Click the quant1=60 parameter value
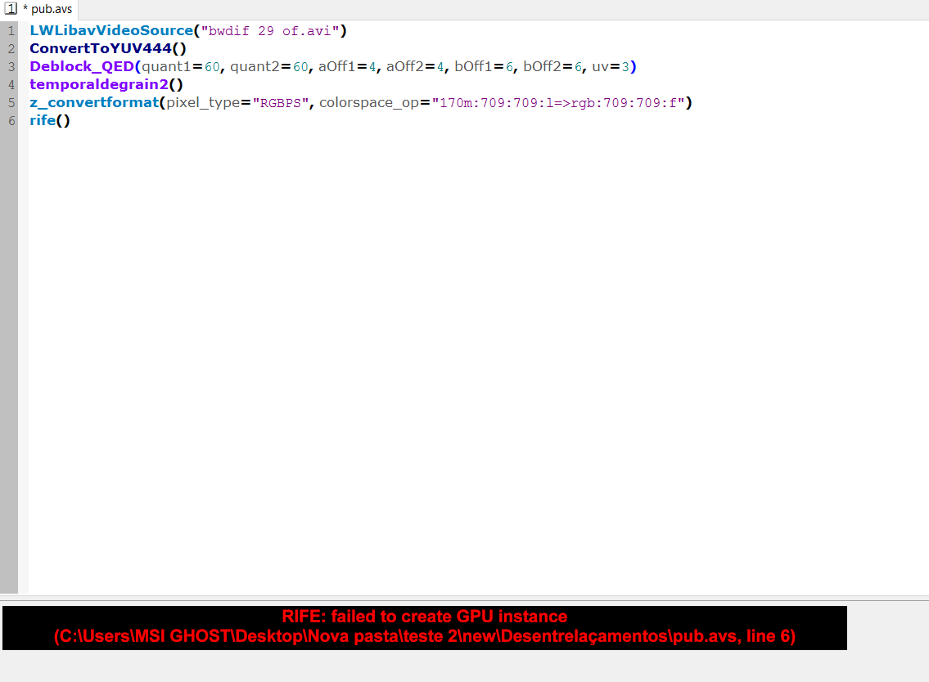The width and height of the screenshot is (929, 682). (x=212, y=67)
